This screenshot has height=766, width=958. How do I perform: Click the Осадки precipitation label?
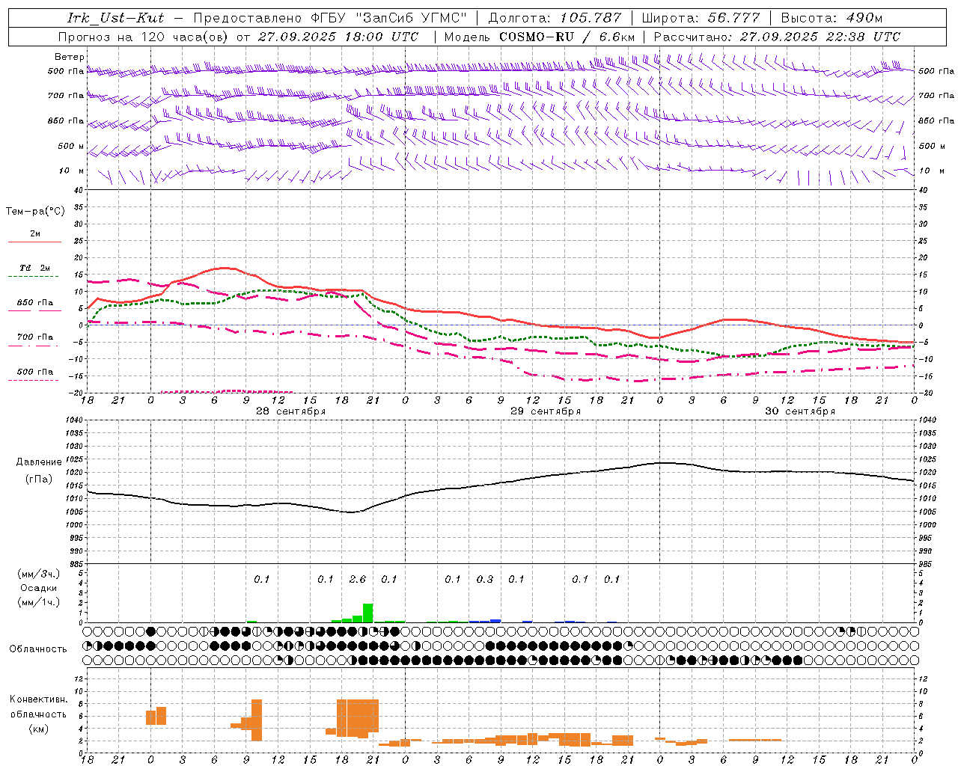pyautogui.click(x=38, y=588)
